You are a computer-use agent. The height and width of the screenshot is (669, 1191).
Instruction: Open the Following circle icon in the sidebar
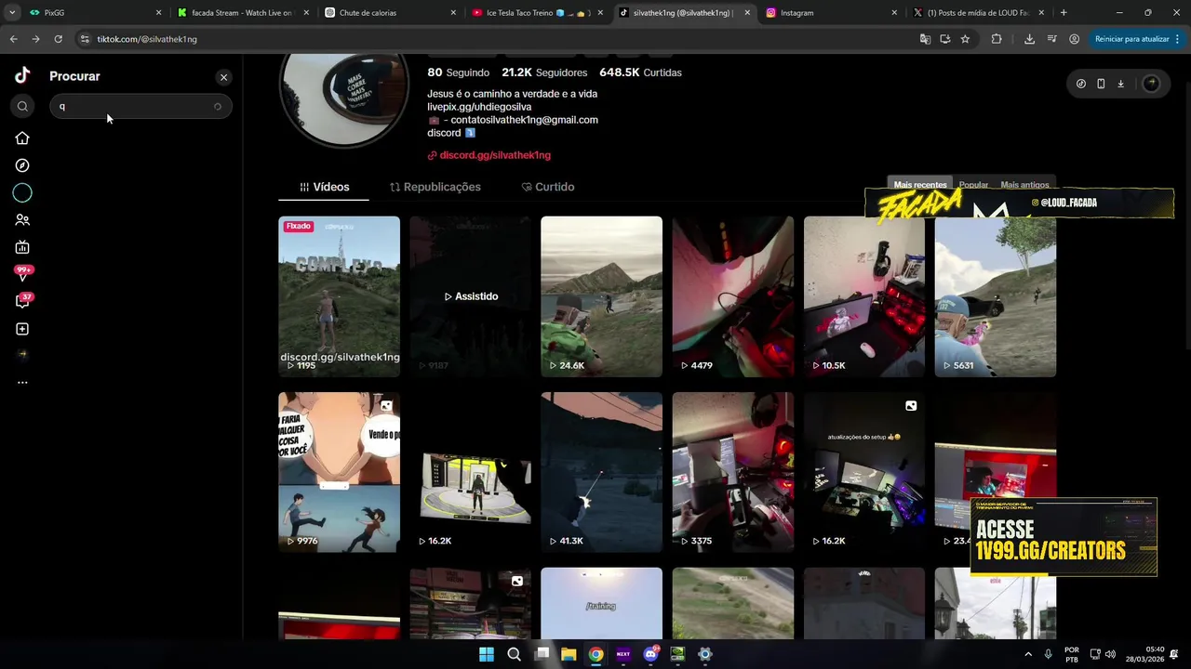[22, 193]
